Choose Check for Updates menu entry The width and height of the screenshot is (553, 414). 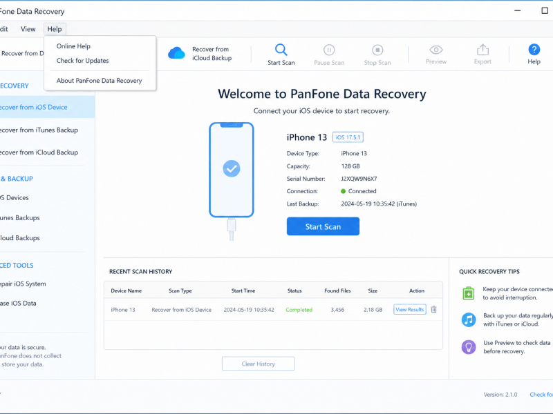pyautogui.click(x=82, y=61)
